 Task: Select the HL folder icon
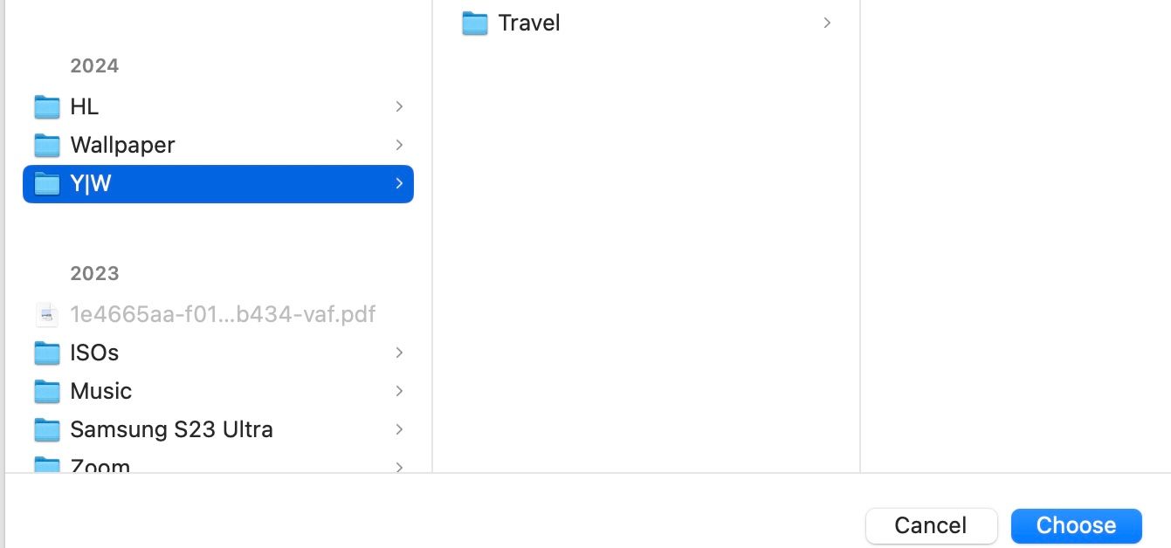[x=45, y=106]
